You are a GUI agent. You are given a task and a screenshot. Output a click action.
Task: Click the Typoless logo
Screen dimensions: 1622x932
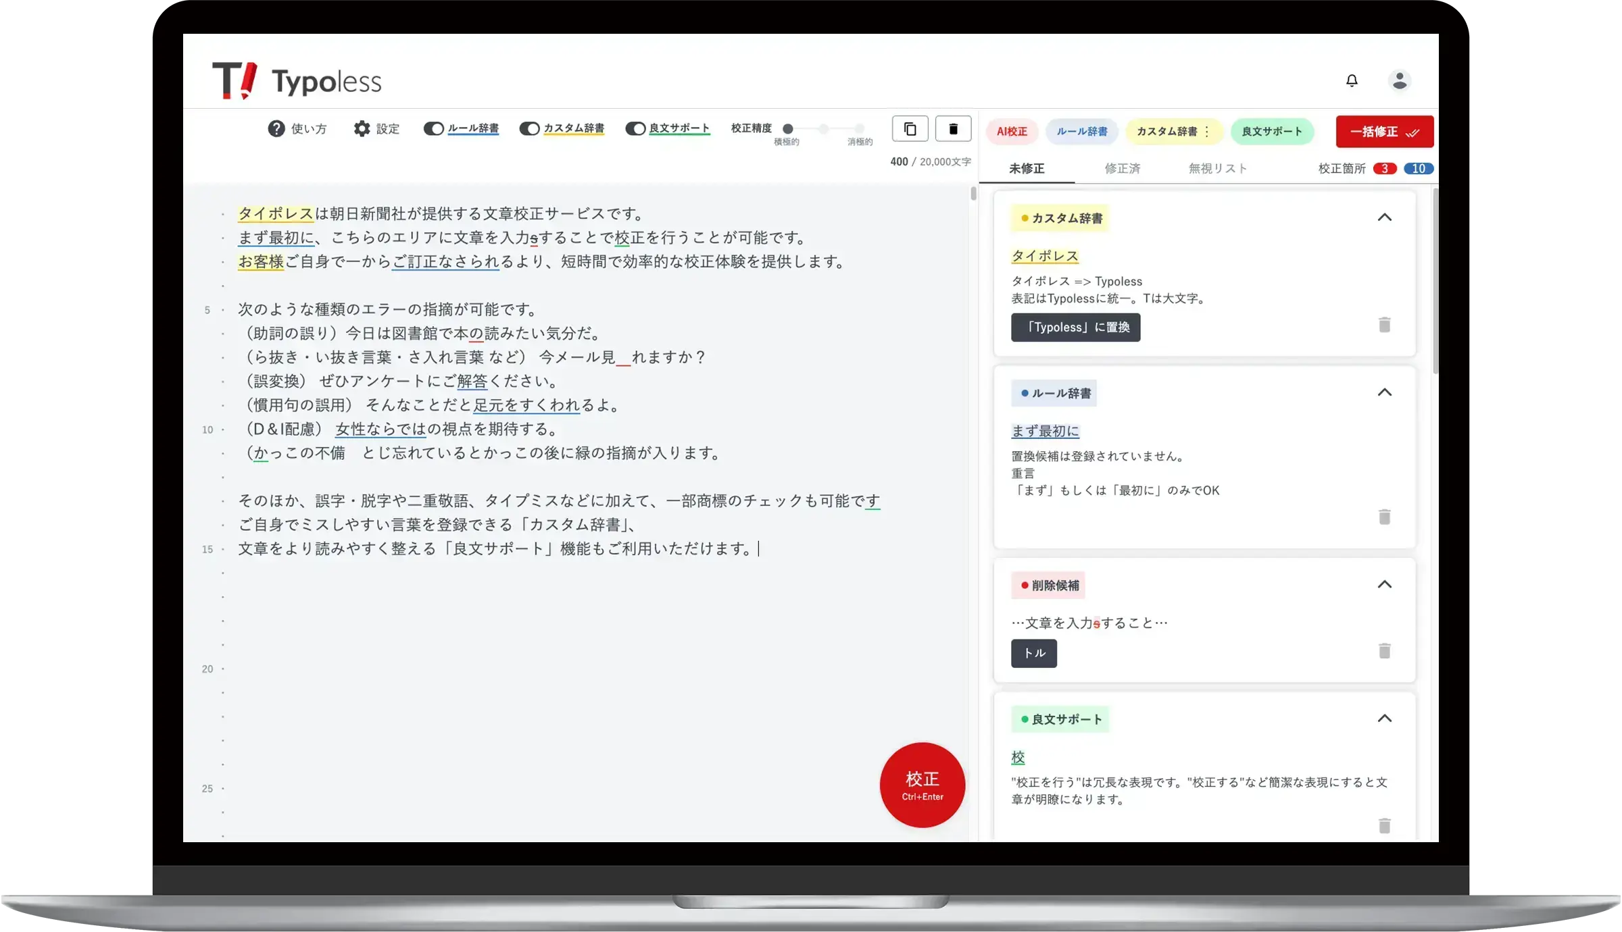[297, 80]
